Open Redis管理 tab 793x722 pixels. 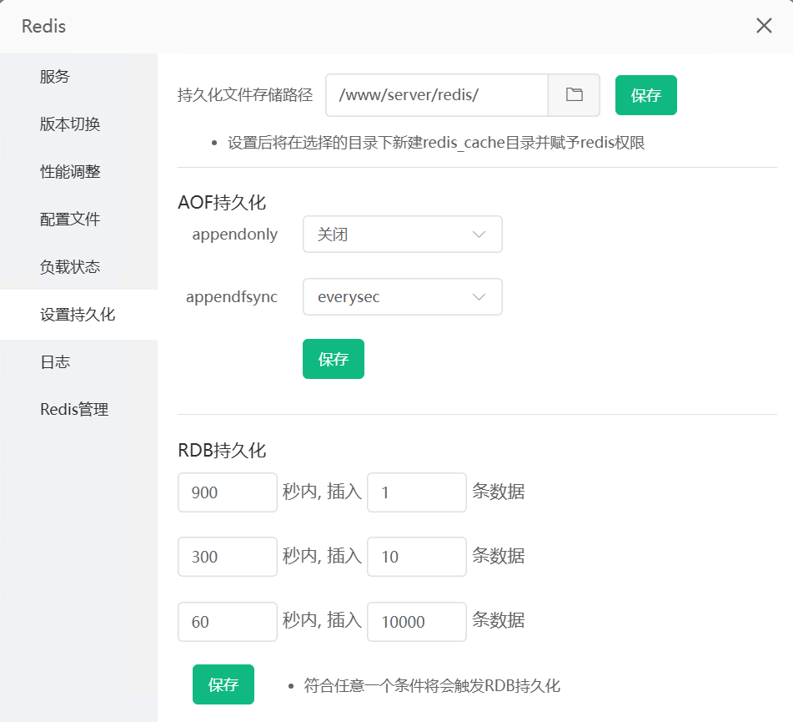[x=78, y=409]
